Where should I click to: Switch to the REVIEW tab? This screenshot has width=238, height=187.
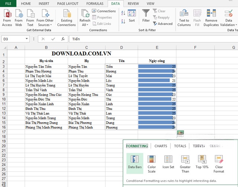coord(133,3)
